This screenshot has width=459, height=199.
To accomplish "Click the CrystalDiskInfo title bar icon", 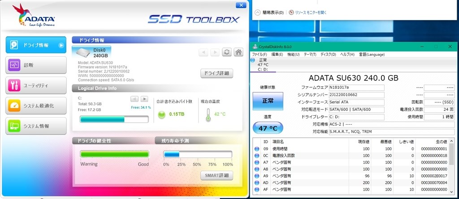I will pyautogui.click(x=255, y=47).
